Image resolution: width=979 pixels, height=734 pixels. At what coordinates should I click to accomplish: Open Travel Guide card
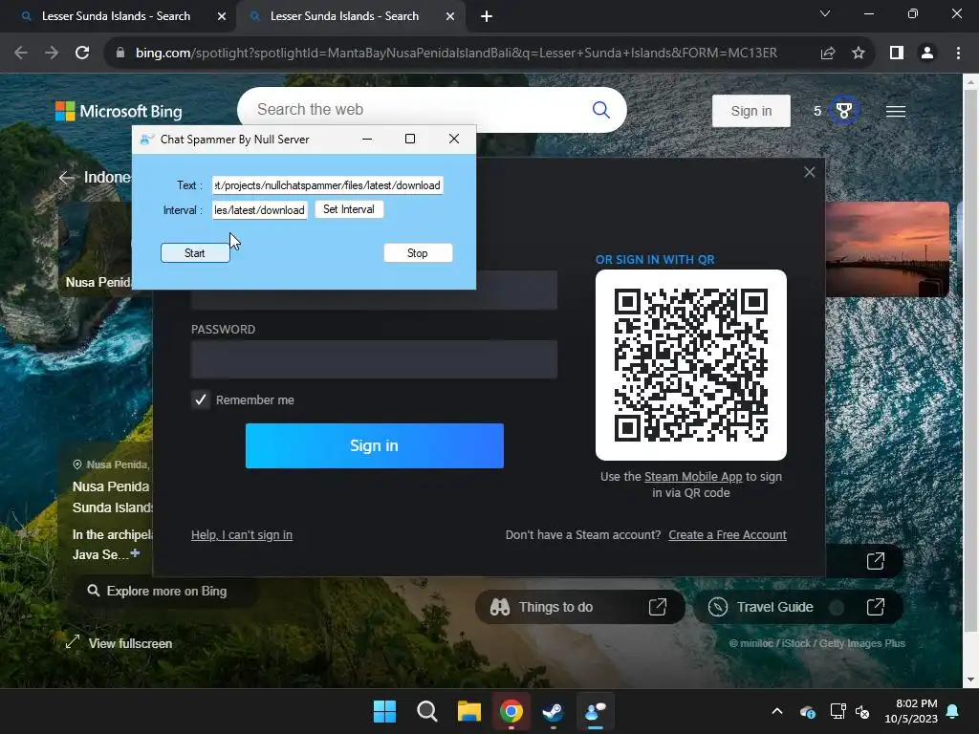798,607
